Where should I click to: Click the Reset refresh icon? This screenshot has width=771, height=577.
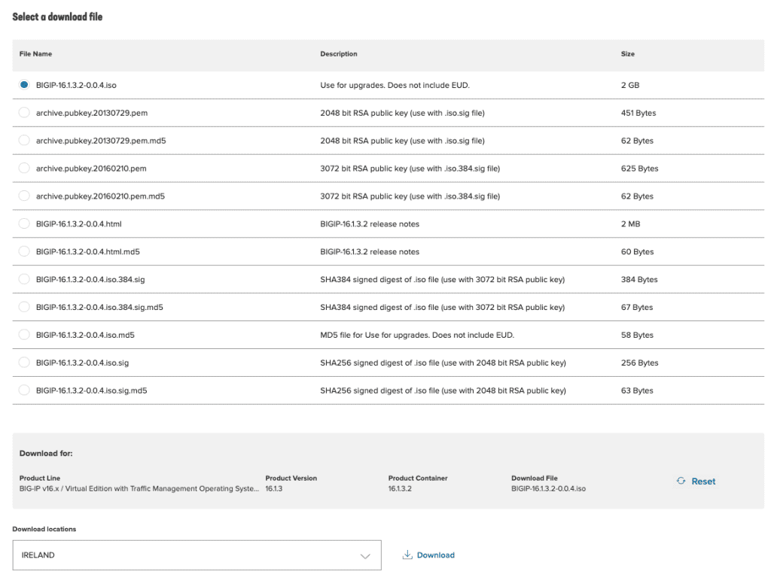coord(681,481)
